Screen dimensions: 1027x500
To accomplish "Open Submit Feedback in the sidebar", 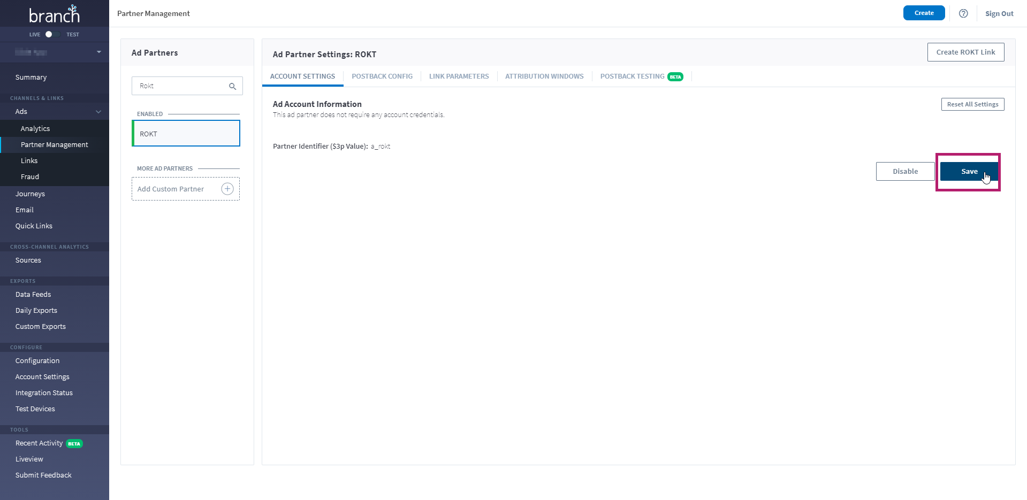I will 43,475.
